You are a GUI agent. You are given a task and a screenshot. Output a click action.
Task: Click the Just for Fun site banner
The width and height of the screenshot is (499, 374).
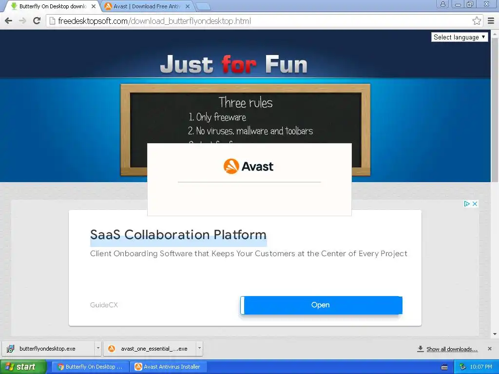tap(234, 64)
